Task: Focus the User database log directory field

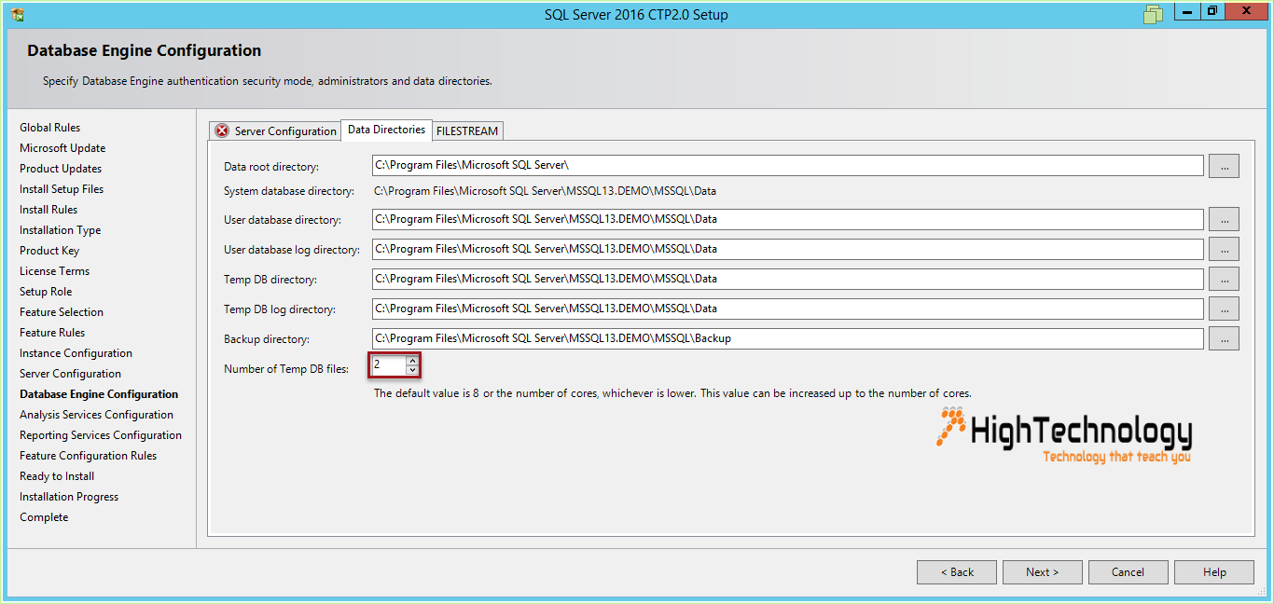Action: click(x=788, y=249)
